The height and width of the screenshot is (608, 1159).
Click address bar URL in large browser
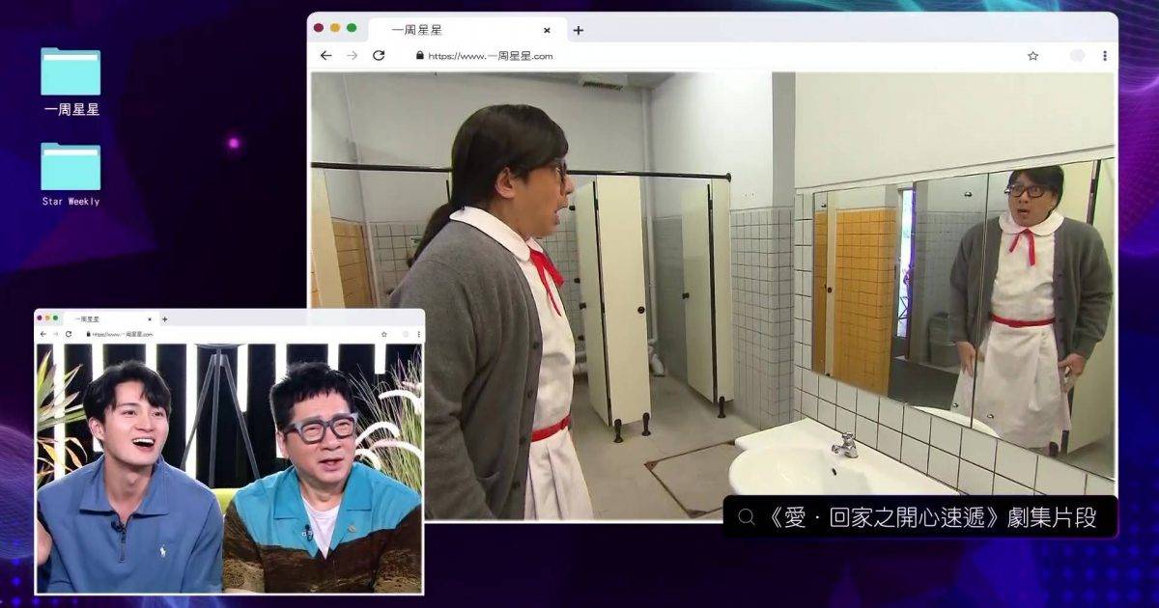[x=491, y=56]
